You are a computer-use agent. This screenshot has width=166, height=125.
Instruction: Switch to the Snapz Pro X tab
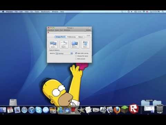(x=61, y=37)
